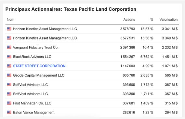Click the flag next to Geode Capital Management LLC
185x119 pixels.
click(x=9, y=75)
